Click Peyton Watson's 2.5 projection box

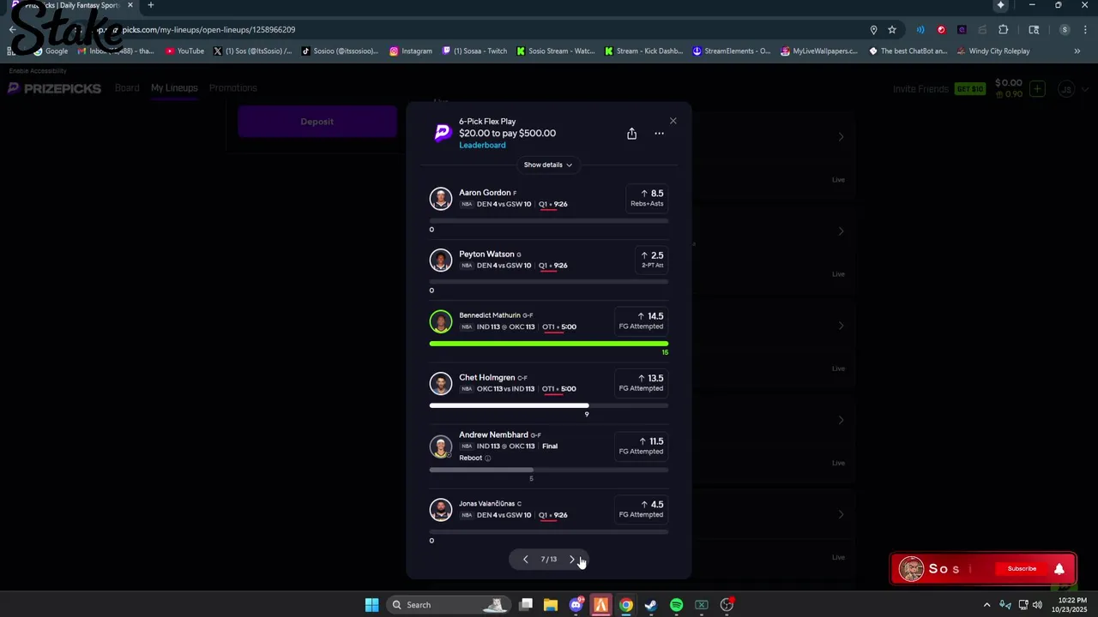tap(652, 259)
